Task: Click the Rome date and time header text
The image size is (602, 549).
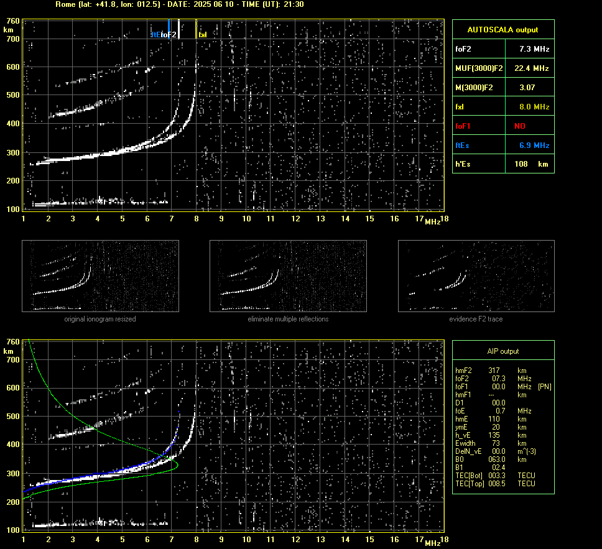Action: click(180, 4)
